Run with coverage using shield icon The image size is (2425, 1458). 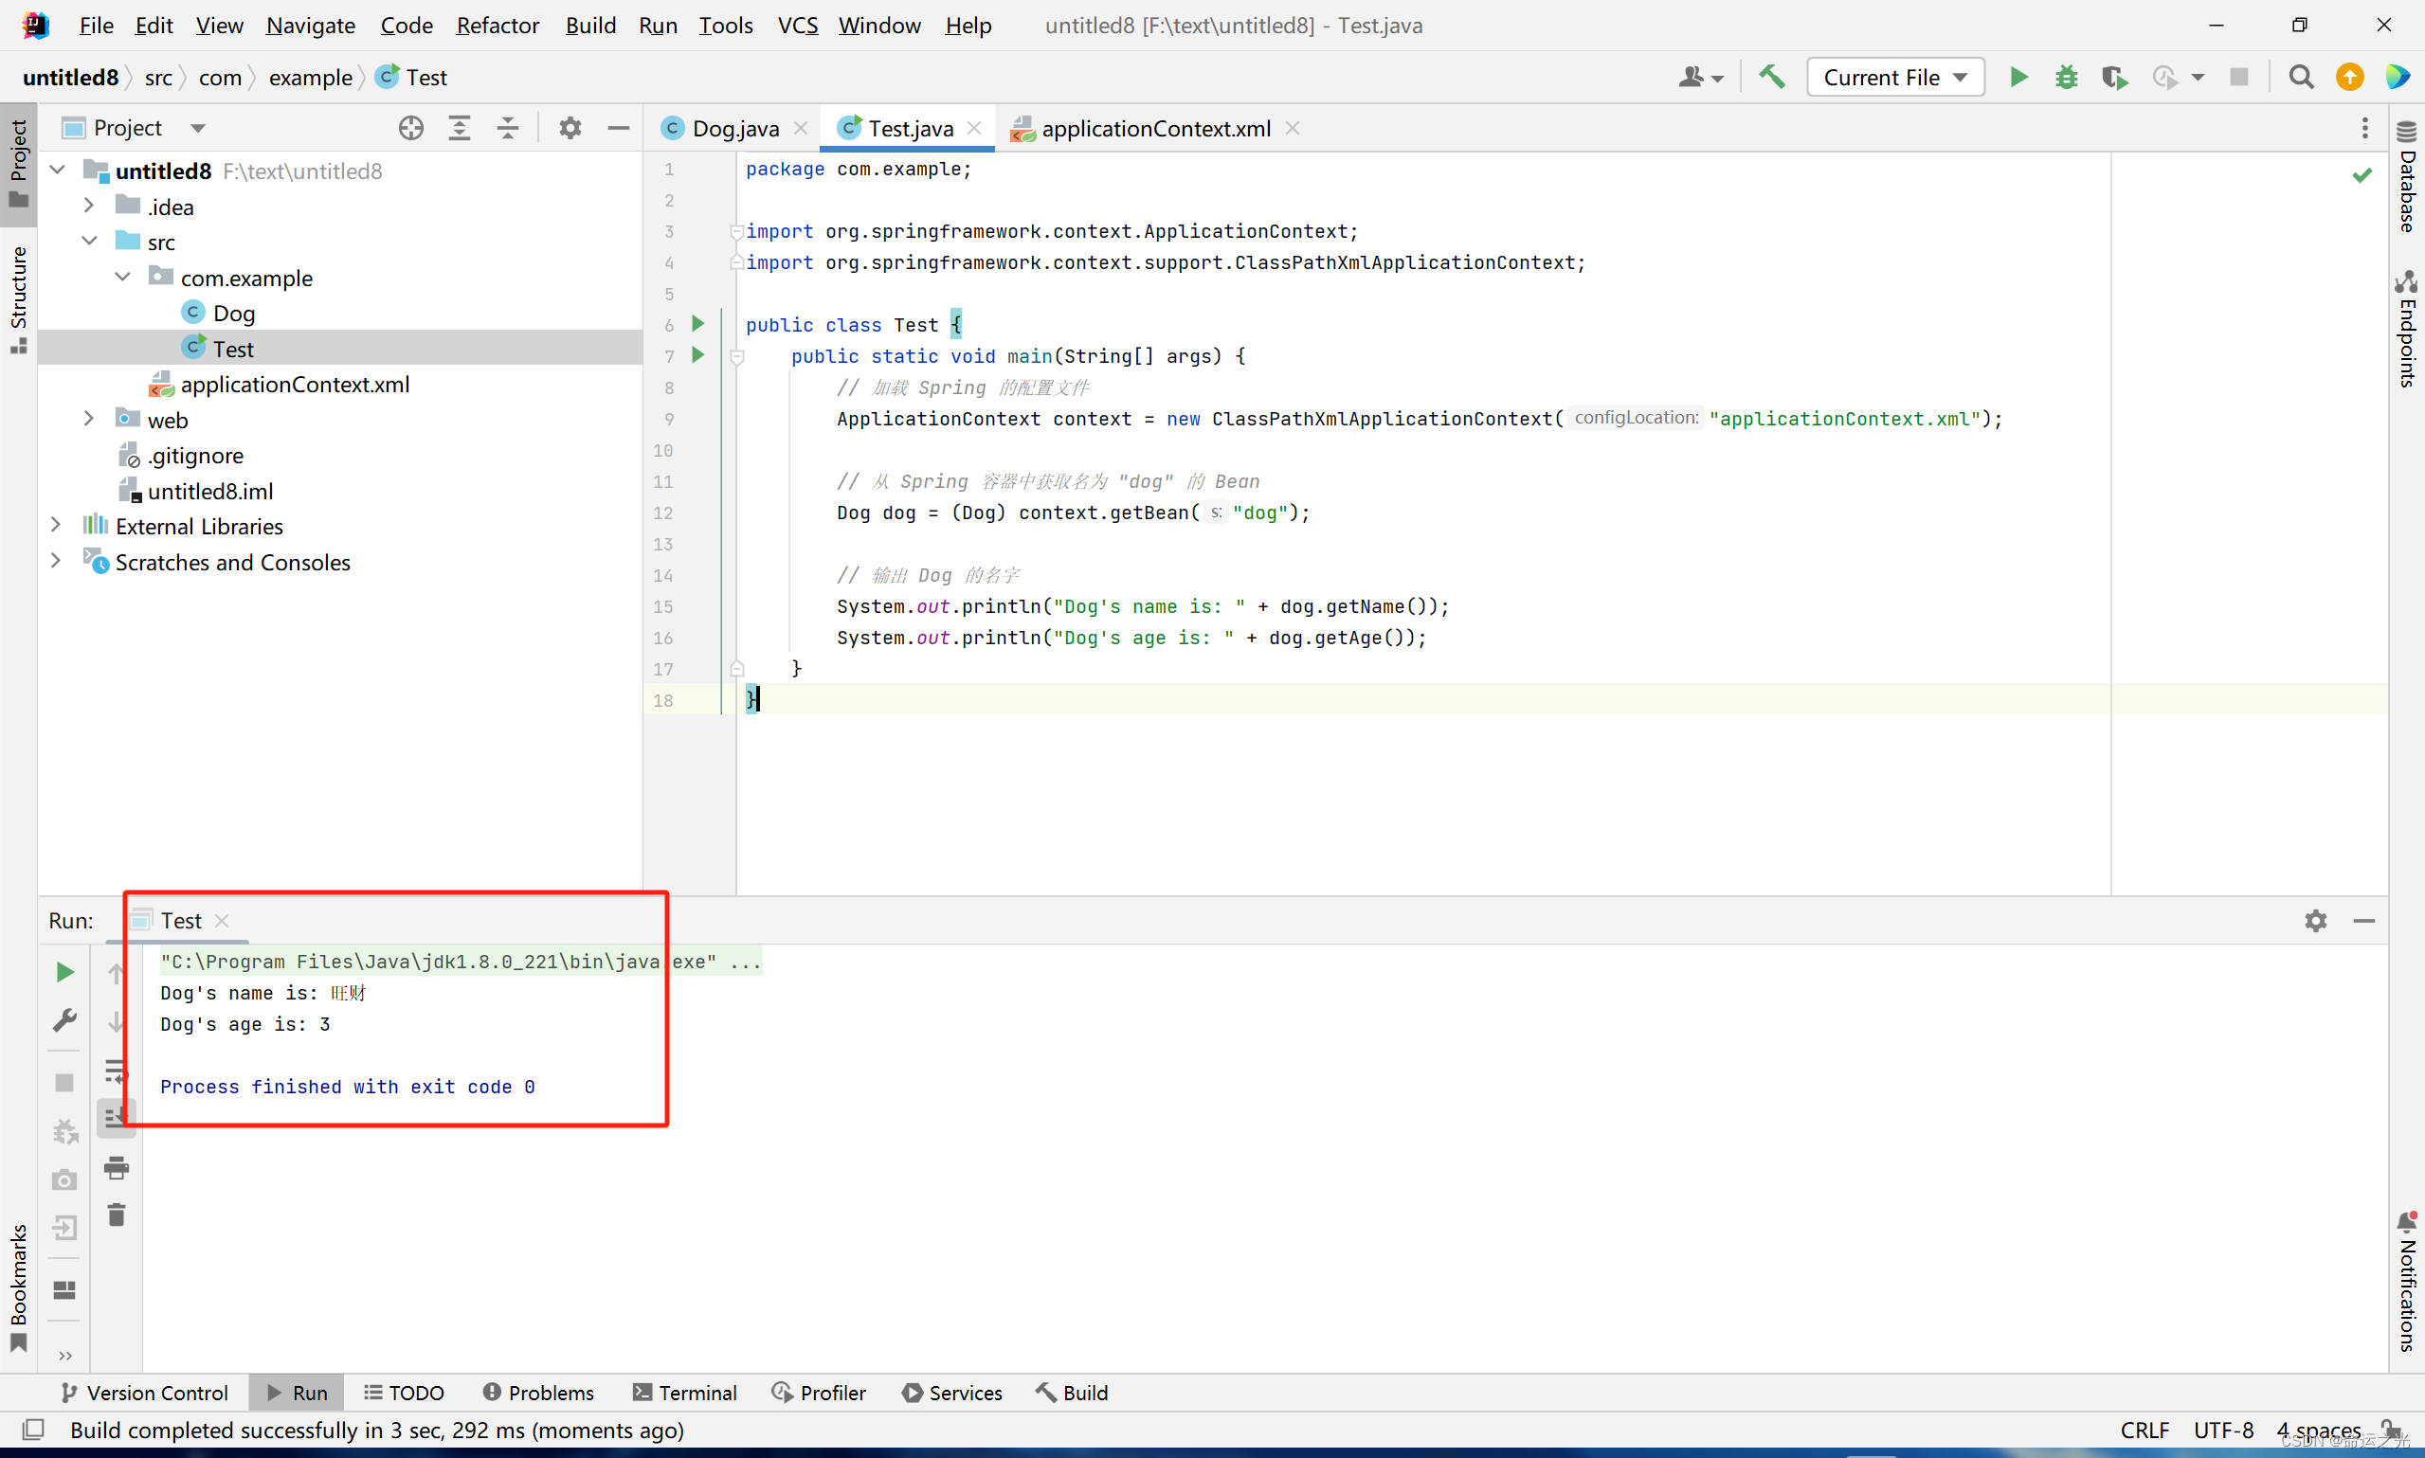point(2114,77)
